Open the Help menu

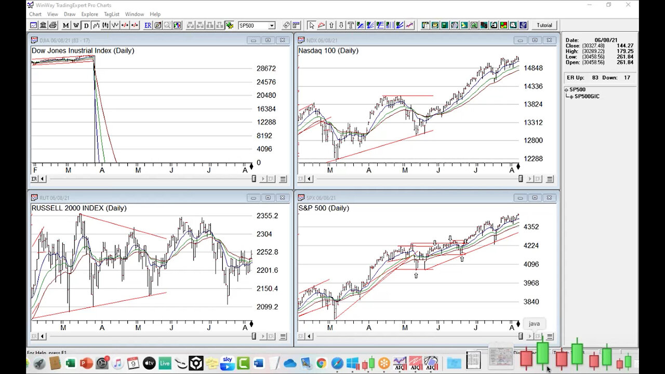pyautogui.click(x=155, y=14)
